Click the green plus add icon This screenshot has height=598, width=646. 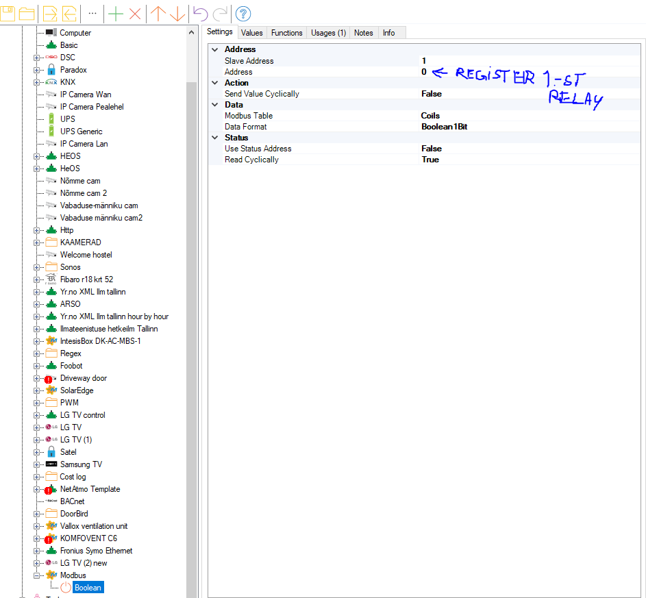pyautogui.click(x=116, y=13)
